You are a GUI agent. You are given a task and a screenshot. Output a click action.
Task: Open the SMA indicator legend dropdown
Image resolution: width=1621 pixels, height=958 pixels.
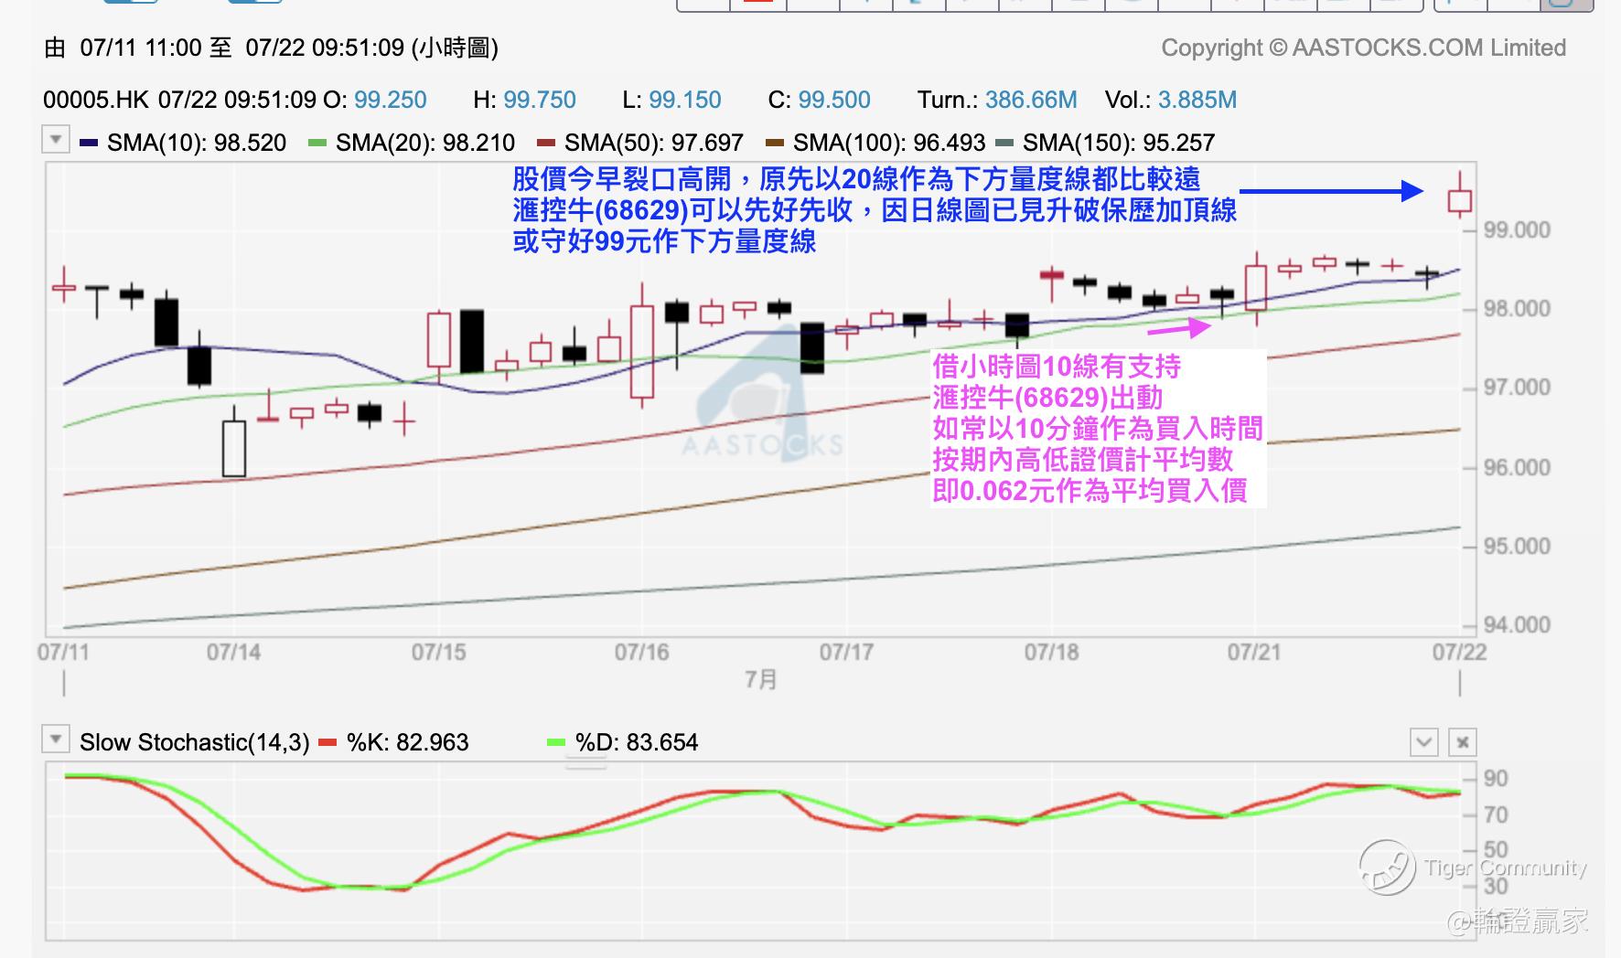(x=56, y=141)
